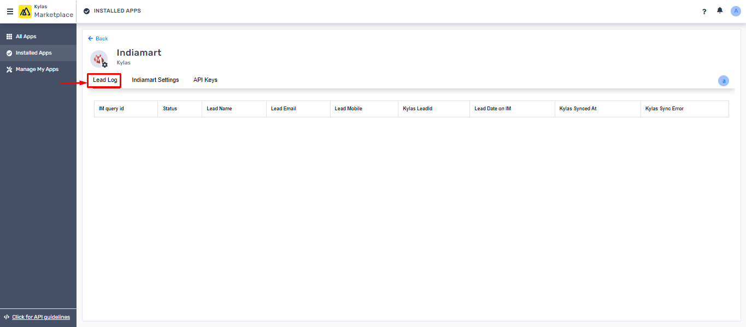Select Installed Apps in sidebar
The width and height of the screenshot is (746, 327).
(38, 53)
